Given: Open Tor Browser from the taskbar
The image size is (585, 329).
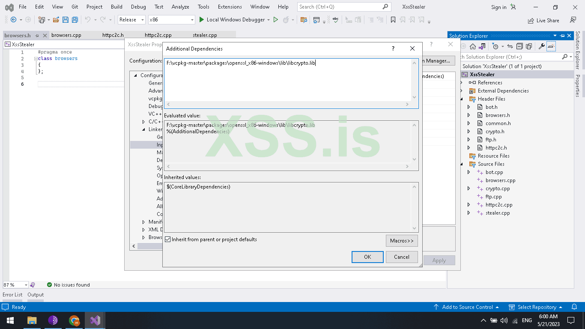Looking at the screenshot, I should click(x=53, y=320).
